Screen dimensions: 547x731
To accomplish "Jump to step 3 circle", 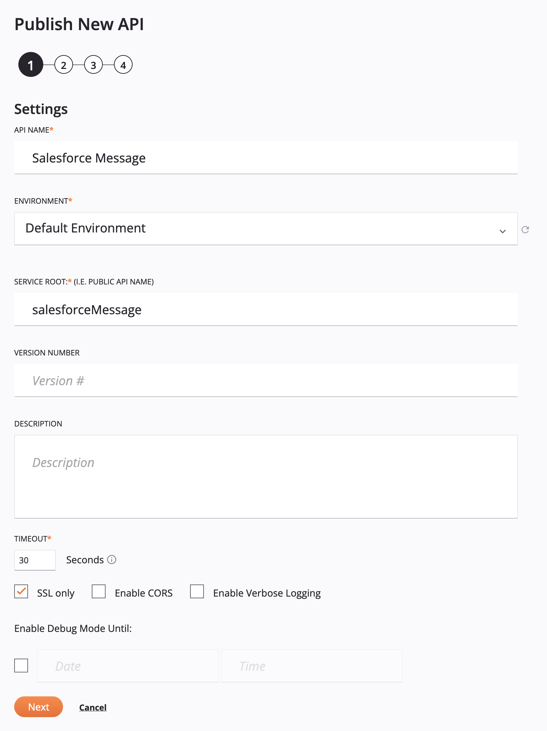I will point(93,65).
